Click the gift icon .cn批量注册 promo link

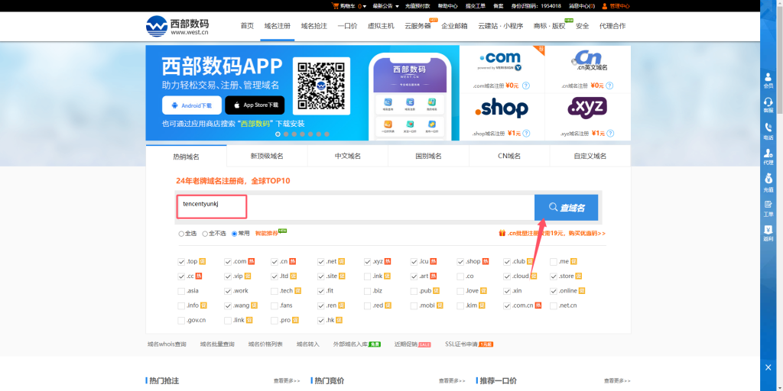(552, 233)
